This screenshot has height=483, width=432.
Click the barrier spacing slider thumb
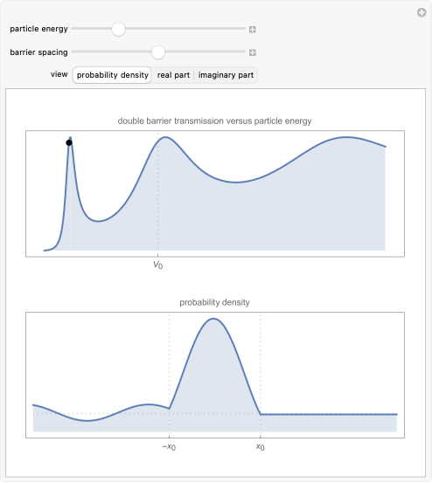click(158, 52)
